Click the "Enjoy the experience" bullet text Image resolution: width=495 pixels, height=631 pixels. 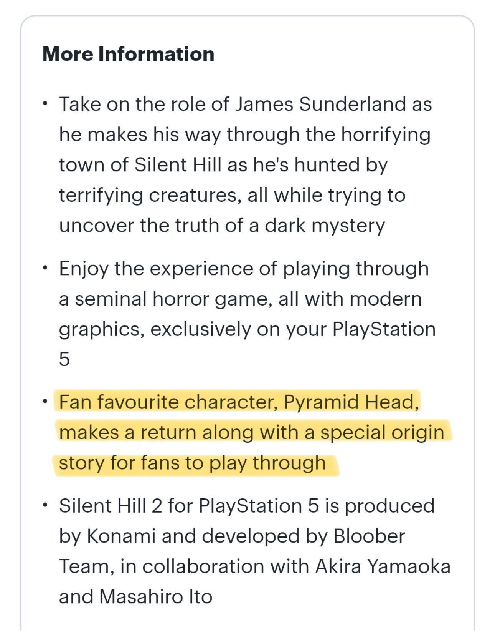247,314
